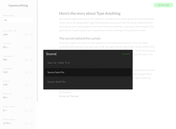Click the 1.20 line height value

(5, 72)
